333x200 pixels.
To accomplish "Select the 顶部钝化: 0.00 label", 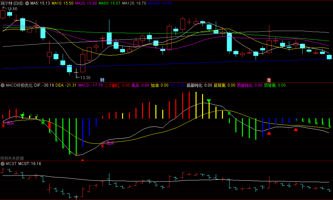I will (250, 85).
